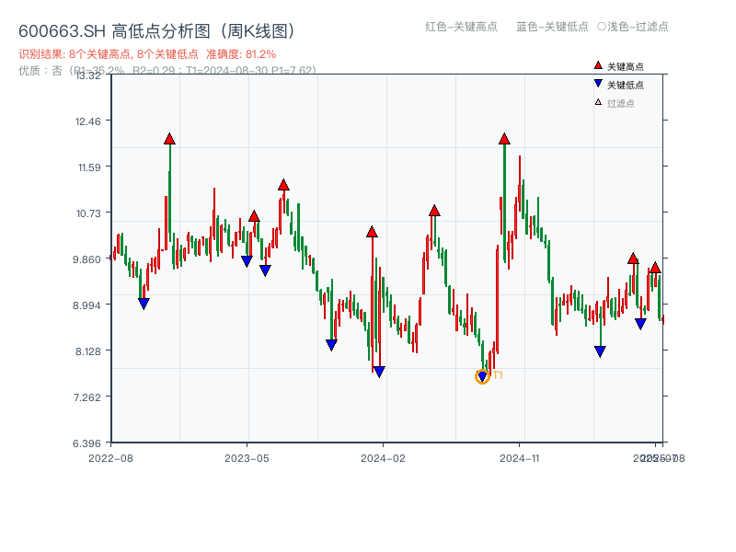Click the orange circled T1 marker on the chart
Screen dimensions: 736x552
482,375
